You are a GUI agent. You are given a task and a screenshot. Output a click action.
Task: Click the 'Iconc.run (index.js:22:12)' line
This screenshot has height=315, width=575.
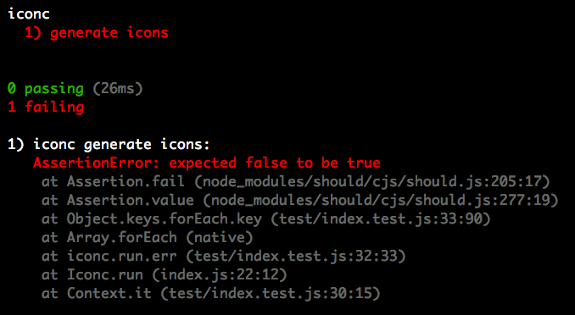click(165, 274)
